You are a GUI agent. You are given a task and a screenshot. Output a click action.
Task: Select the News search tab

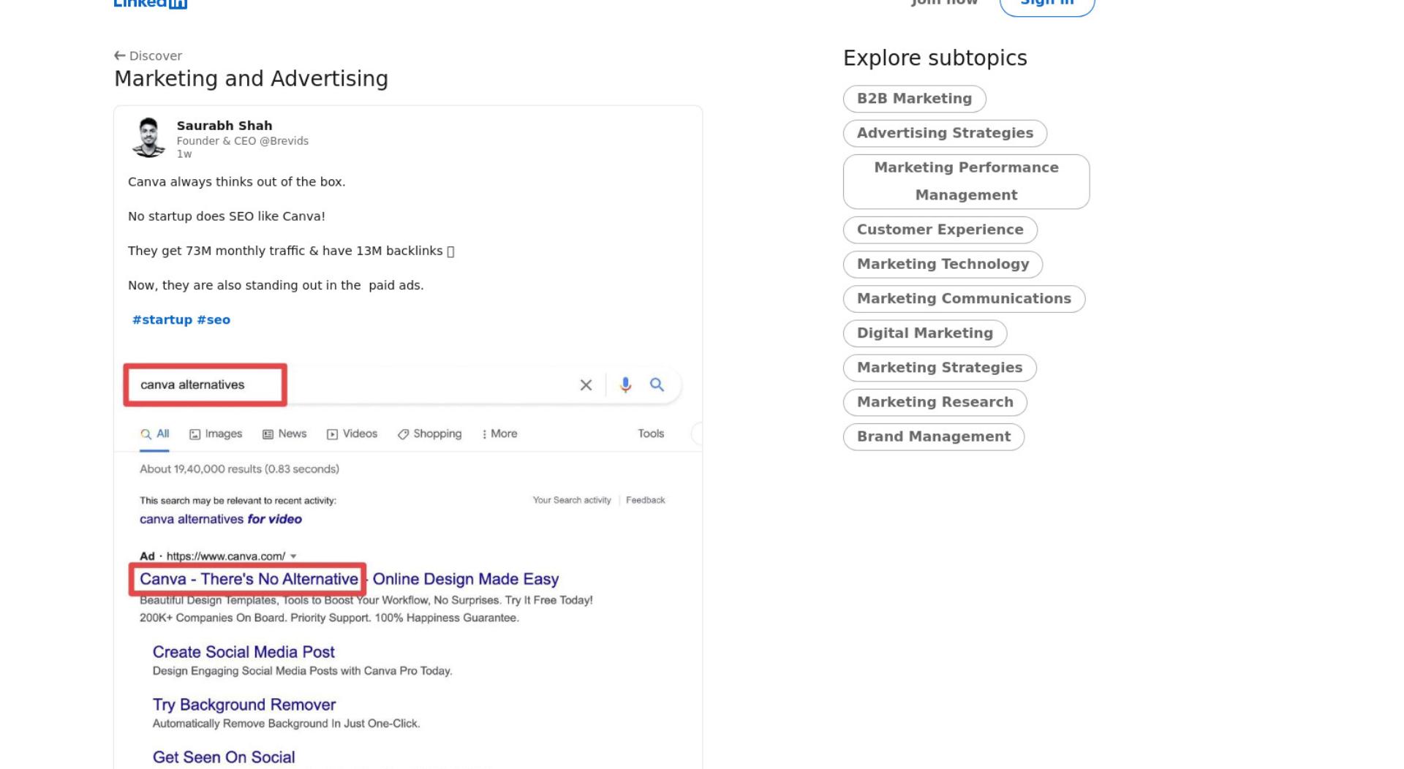pyautogui.click(x=284, y=433)
